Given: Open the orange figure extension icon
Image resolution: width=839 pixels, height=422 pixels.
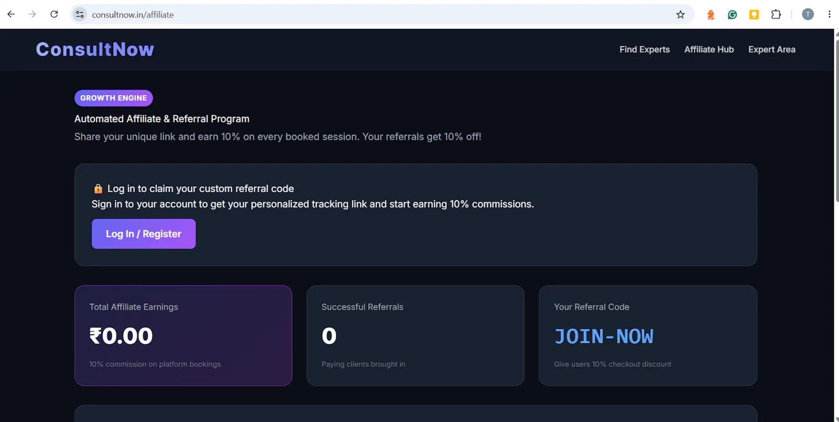Looking at the screenshot, I should (711, 15).
